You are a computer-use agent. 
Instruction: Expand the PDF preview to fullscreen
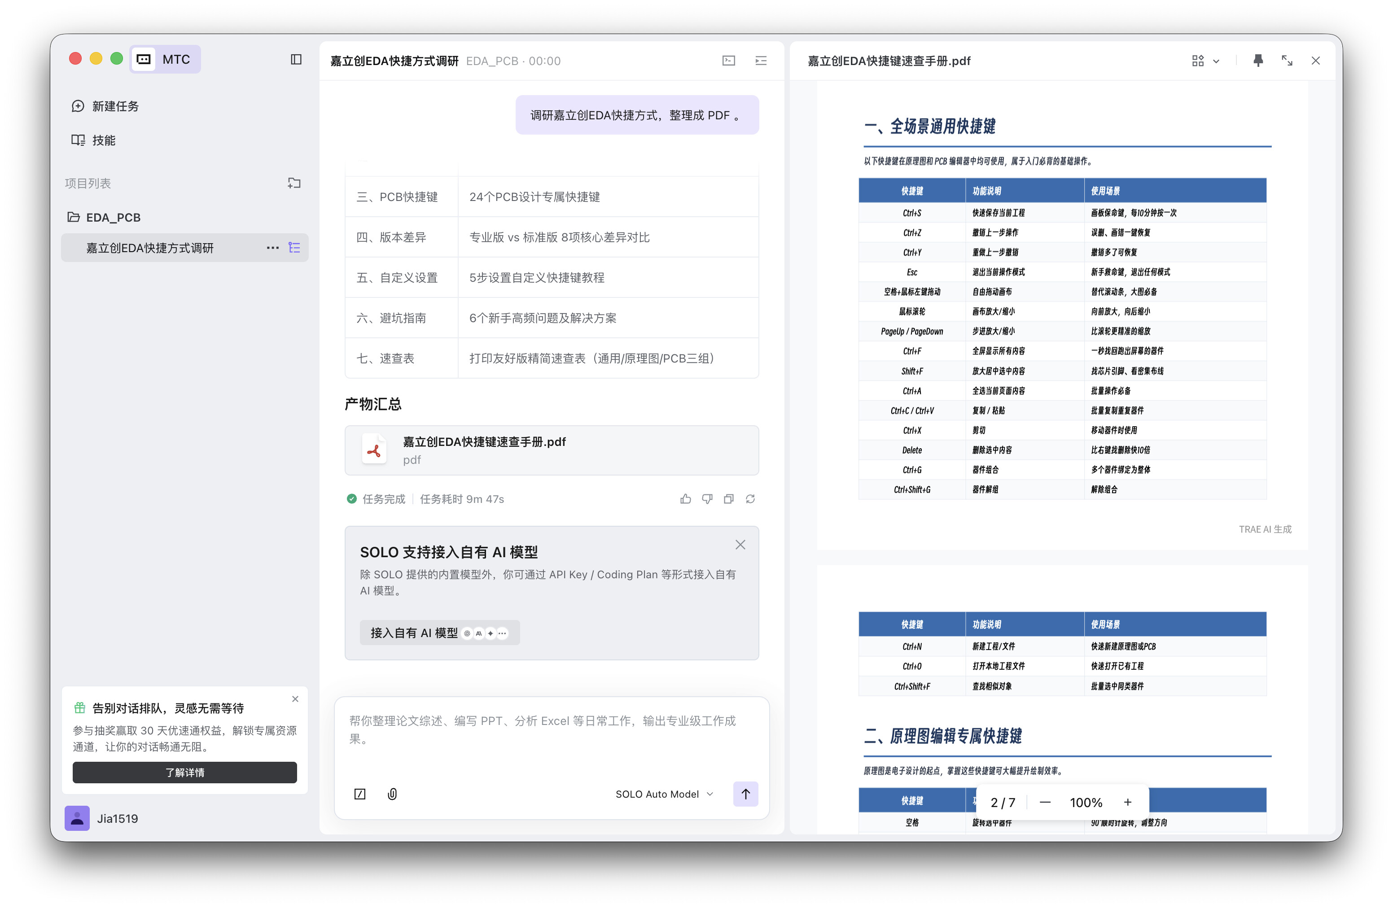coord(1287,61)
